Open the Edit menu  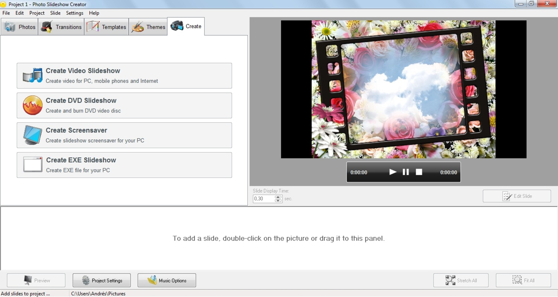coord(20,13)
